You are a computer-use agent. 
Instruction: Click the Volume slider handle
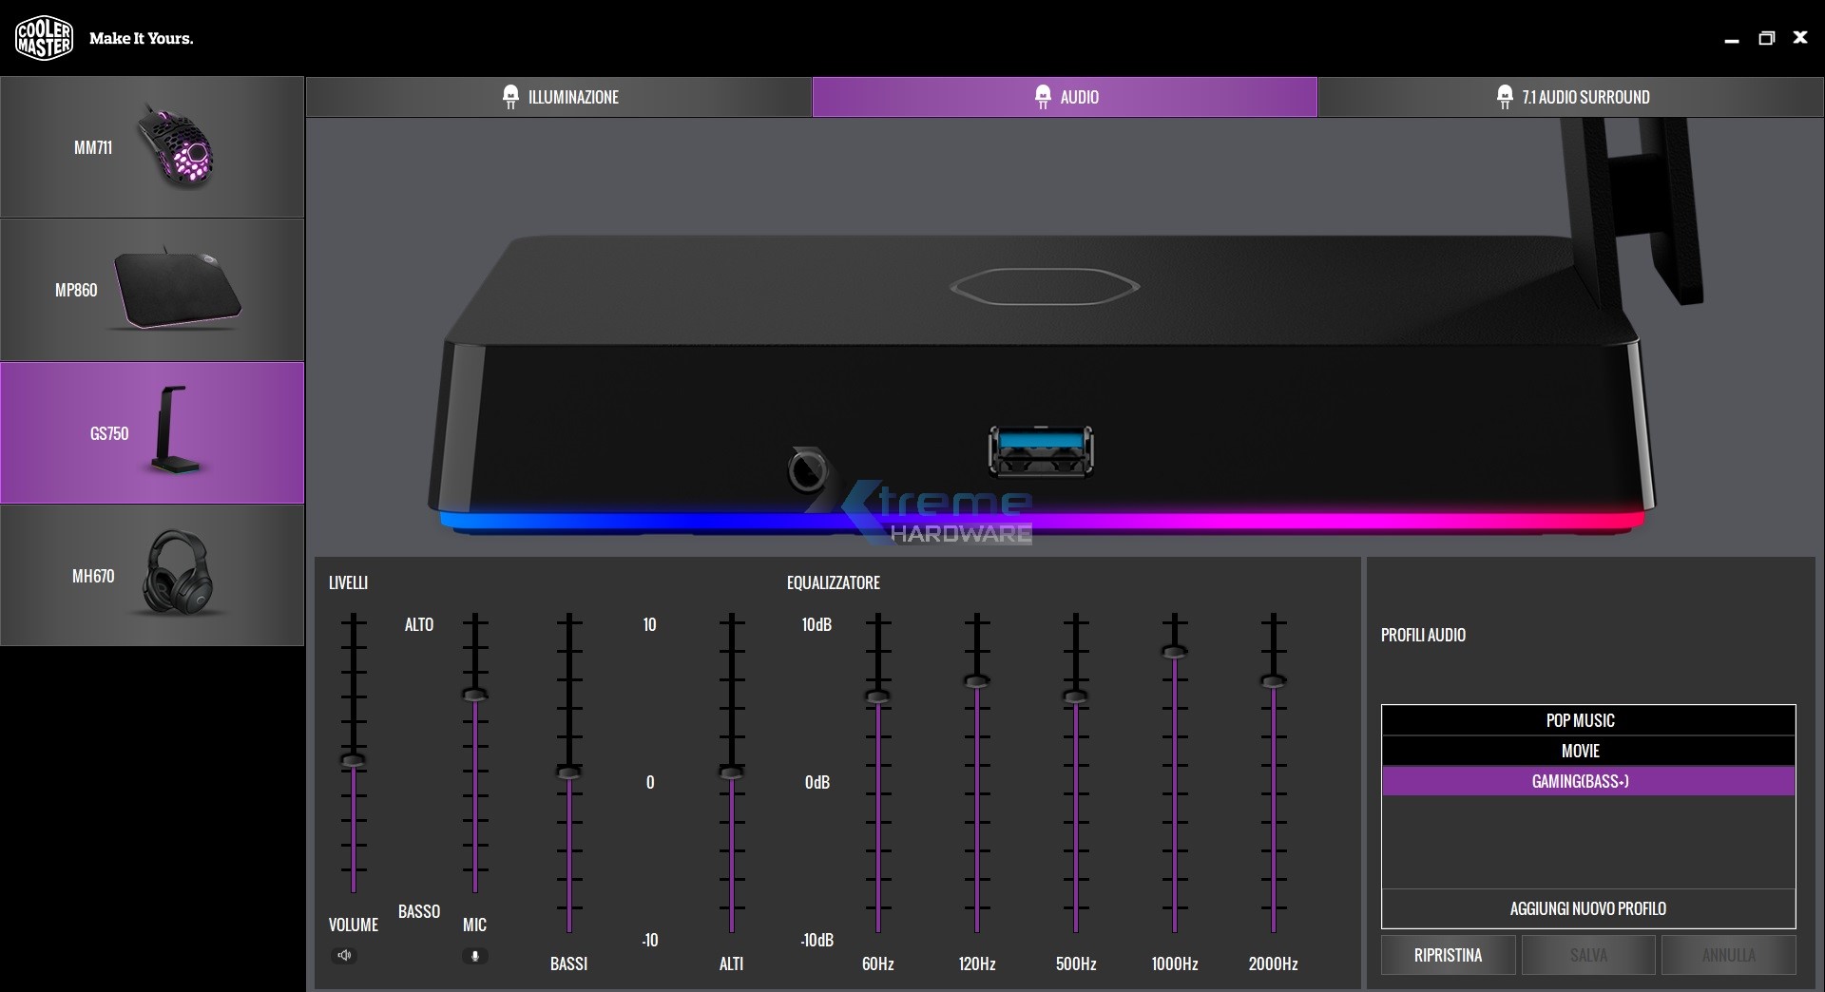[354, 760]
